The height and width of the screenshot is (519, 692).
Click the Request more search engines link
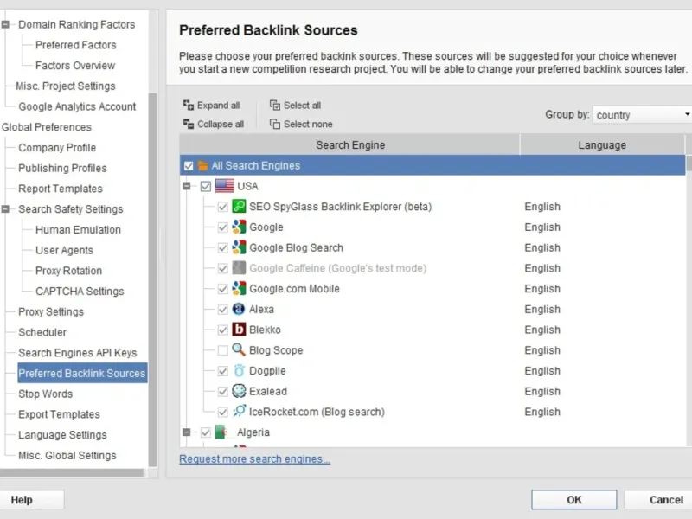pyautogui.click(x=254, y=459)
